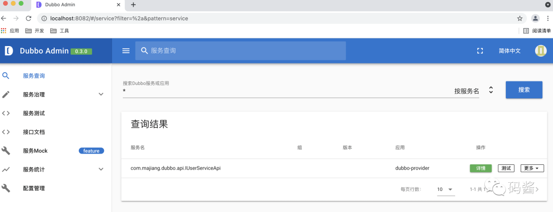Expand the 服务统计 sidebar group

[x=101, y=169]
